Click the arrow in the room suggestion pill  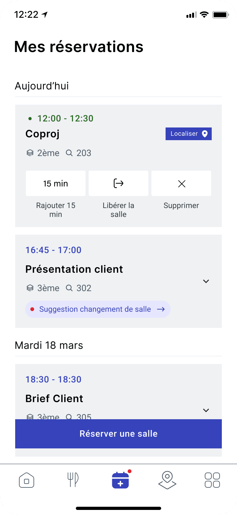click(161, 309)
